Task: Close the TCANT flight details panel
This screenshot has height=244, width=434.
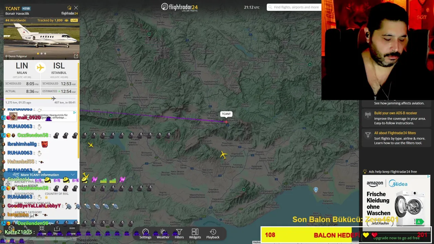Action: pyautogui.click(x=76, y=7)
